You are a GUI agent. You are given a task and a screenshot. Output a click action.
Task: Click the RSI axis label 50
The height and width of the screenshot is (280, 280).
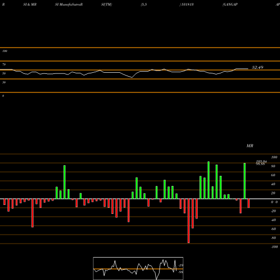click(x=4, y=73)
